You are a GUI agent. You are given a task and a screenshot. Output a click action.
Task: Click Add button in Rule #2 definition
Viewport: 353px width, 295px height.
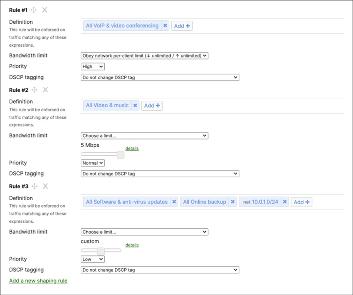pos(152,105)
